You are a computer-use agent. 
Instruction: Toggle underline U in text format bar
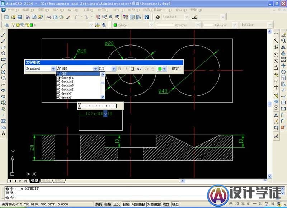pyautogui.click(x=132, y=69)
